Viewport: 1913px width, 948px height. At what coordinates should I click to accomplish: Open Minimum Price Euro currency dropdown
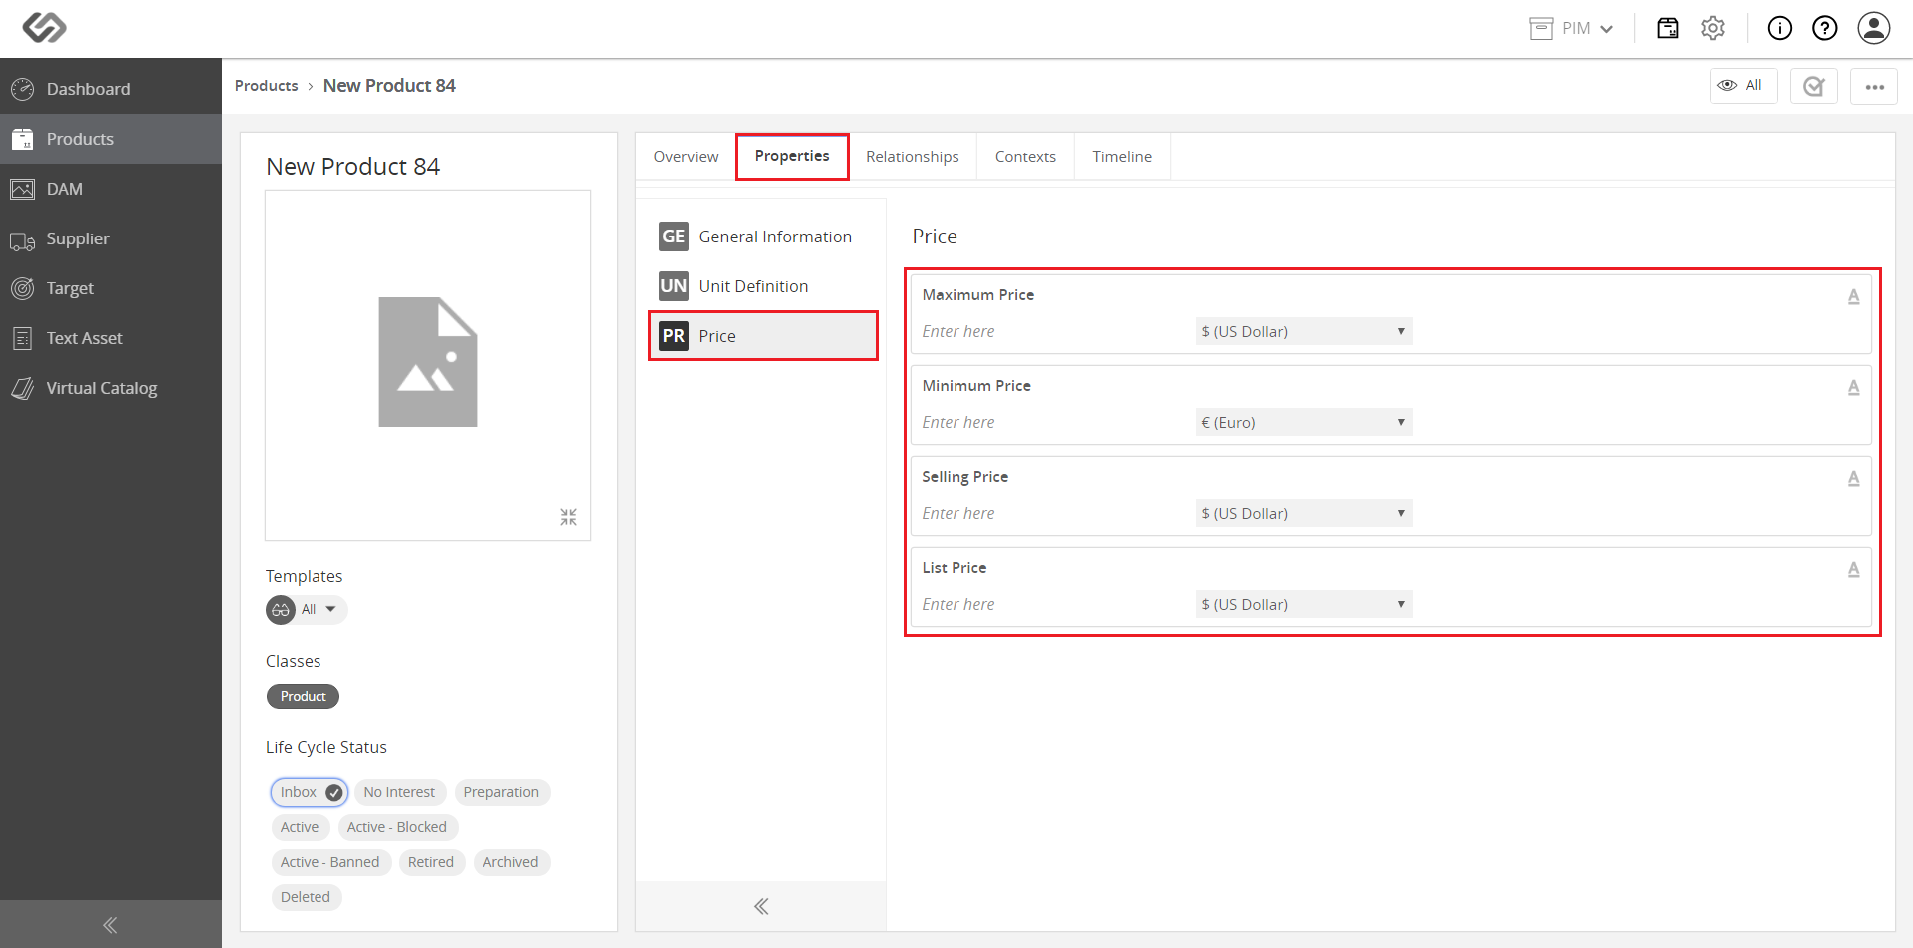coord(1304,422)
